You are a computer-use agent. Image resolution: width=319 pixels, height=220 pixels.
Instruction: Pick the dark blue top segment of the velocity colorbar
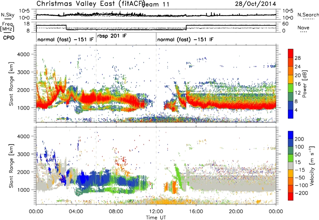(291, 135)
